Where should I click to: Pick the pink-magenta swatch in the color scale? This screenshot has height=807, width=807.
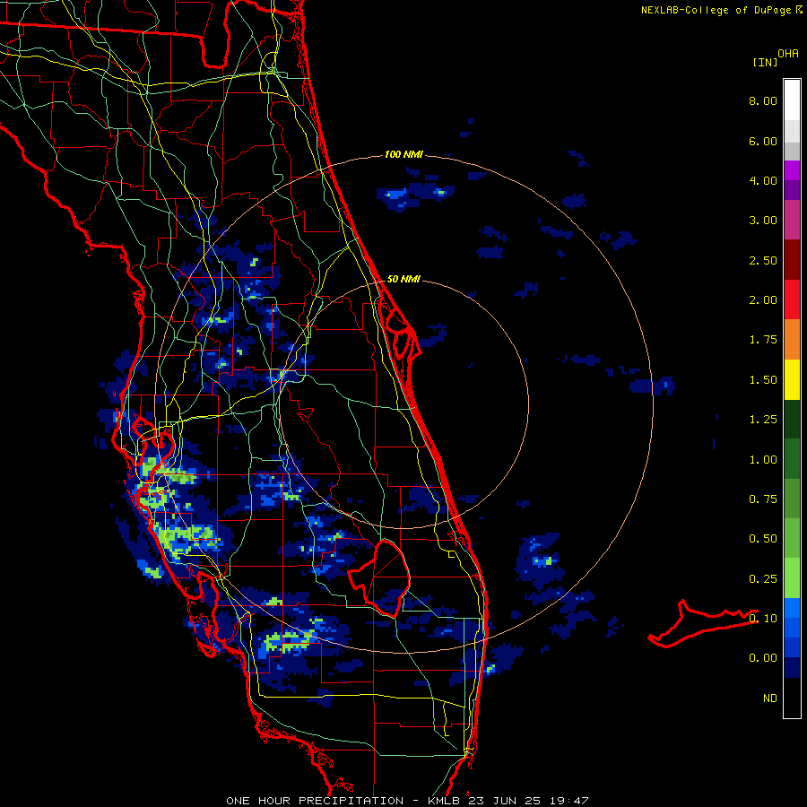click(792, 220)
